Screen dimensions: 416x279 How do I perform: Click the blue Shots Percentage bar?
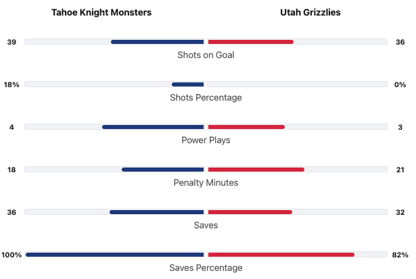pyautogui.click(x=188, y=84)
